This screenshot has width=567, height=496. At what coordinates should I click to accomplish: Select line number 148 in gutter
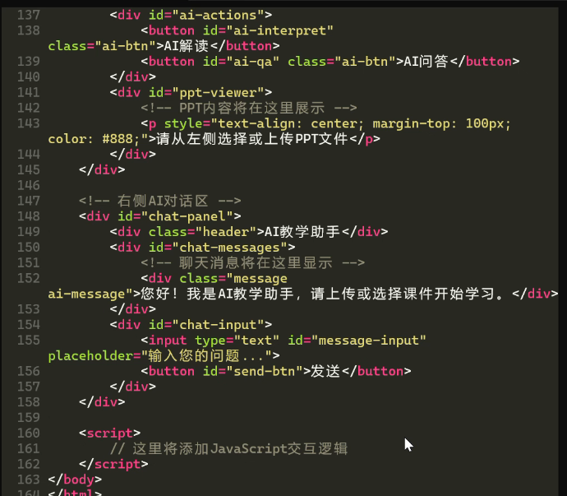[29, 216]
